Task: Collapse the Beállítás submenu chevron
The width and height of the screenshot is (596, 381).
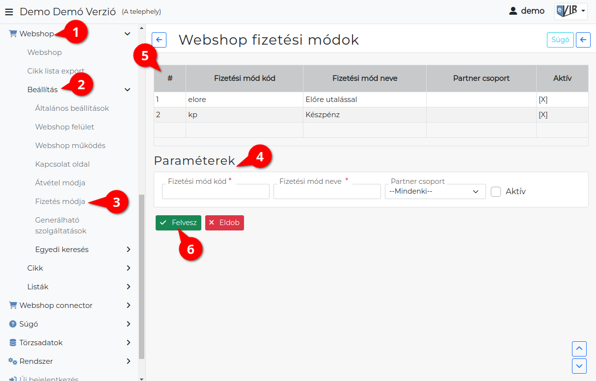Action: (128, 90)
